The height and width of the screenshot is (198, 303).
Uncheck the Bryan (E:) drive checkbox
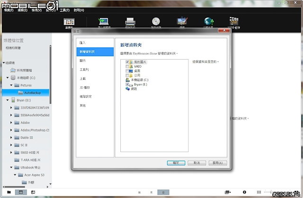coord(127,84)
